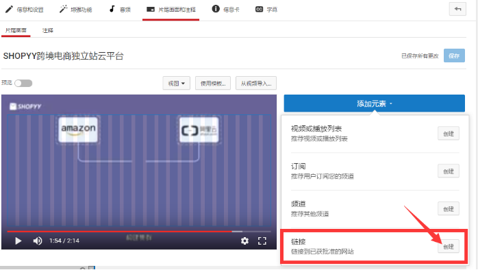Click the 使用模板 button
The height and width of the screenshot is (270, 478).
click(x=213, y=83)
